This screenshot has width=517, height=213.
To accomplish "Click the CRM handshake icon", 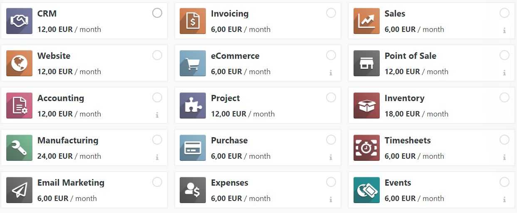I will (x=19, y=21).
